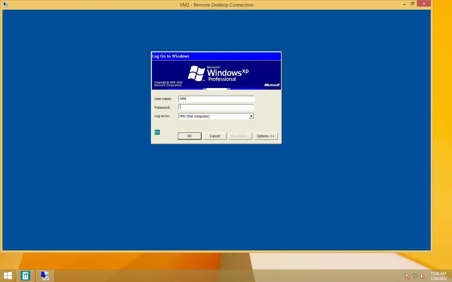Click the Shut Down button
Image resolution: width=452 pixels, height=282 pixels.
[x=240, y=136]
